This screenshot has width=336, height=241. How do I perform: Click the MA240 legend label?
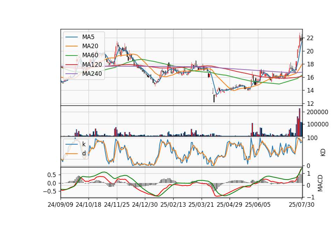(92, 74)
